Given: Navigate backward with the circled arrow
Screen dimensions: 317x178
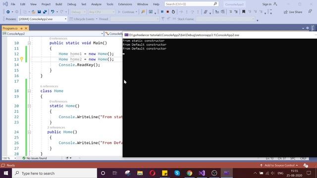Looking at the screenshot, I should (x=8, y=12).
